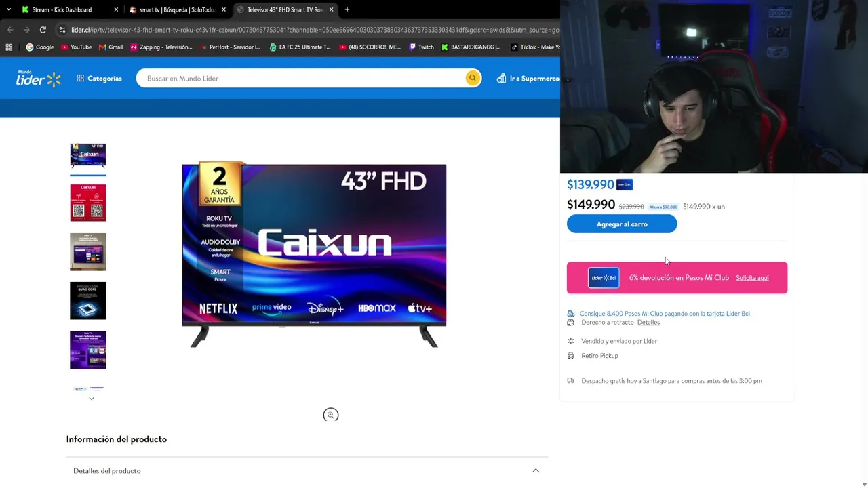Click the lider.cl address bar URL
The height and width of the screenshot is (488, 868).
315,30
